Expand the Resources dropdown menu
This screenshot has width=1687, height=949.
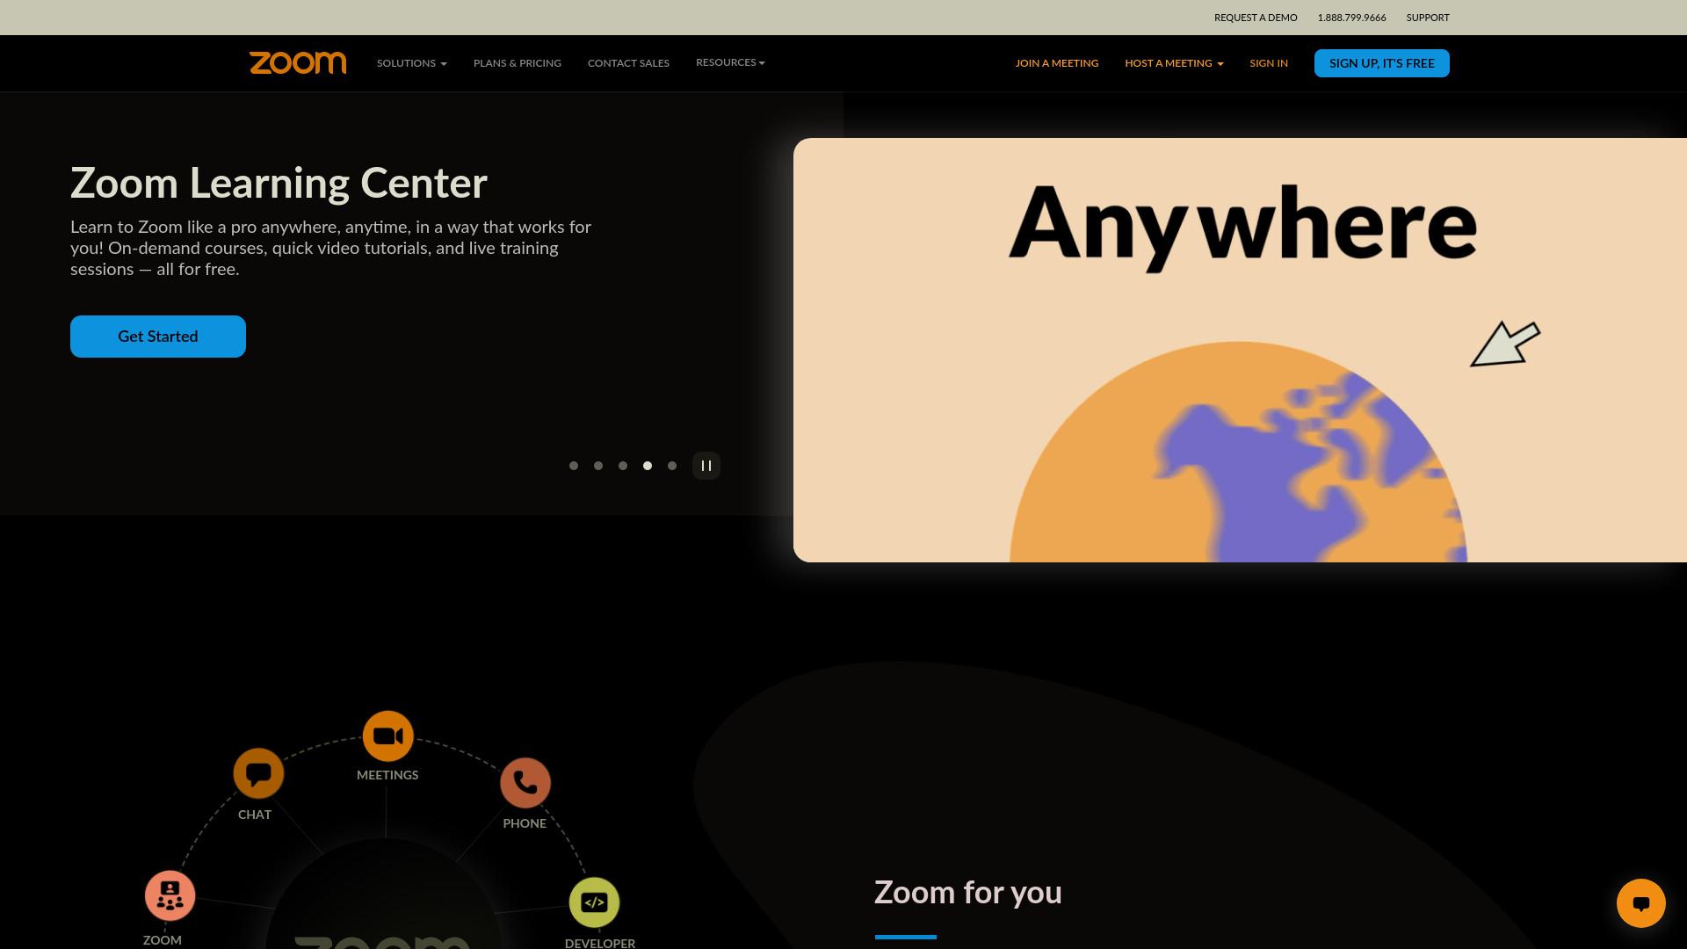730,62
